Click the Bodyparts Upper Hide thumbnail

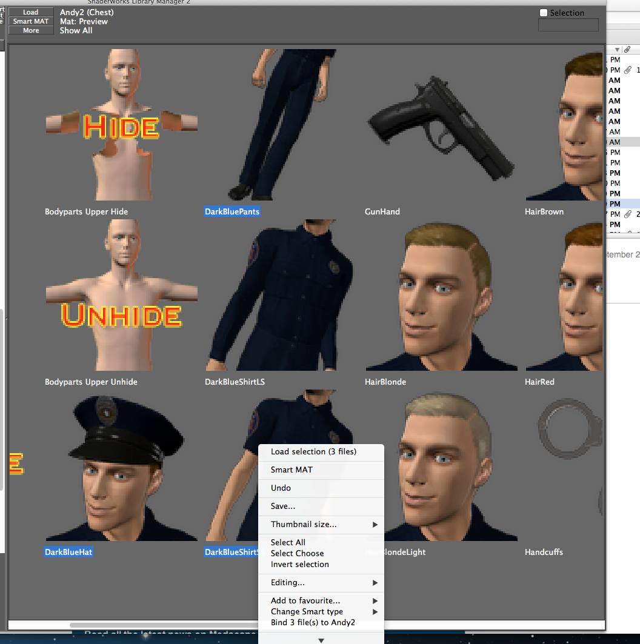point(121,125)
